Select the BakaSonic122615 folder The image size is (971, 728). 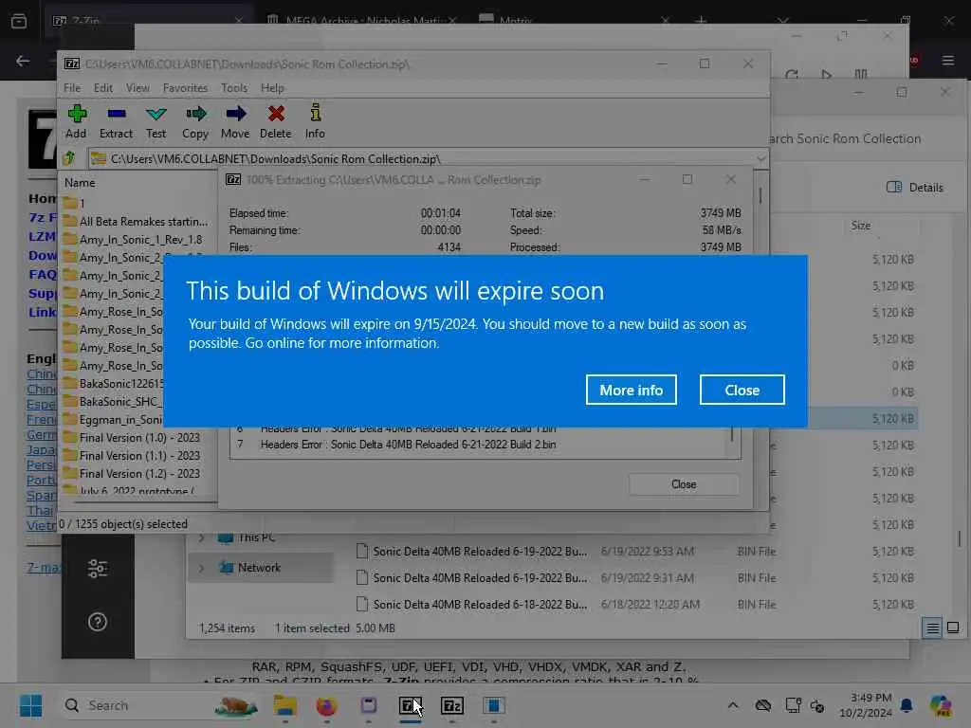113,383
